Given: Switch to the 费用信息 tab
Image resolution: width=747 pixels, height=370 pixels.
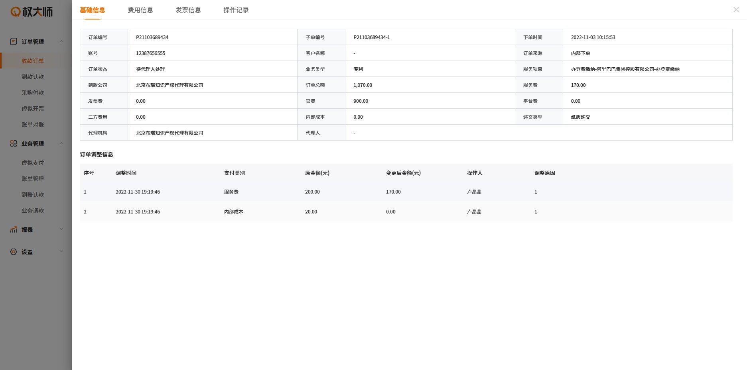Looking at the screenshot, I should tap(140, 10).
